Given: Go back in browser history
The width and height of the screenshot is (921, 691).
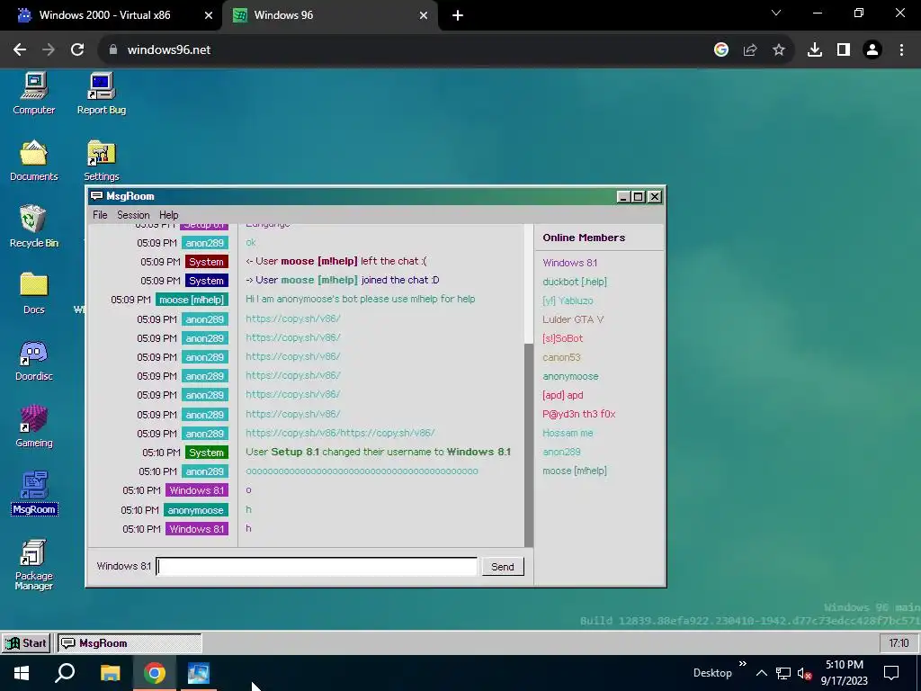Looking at the screenshot, I should click(20, 50).
